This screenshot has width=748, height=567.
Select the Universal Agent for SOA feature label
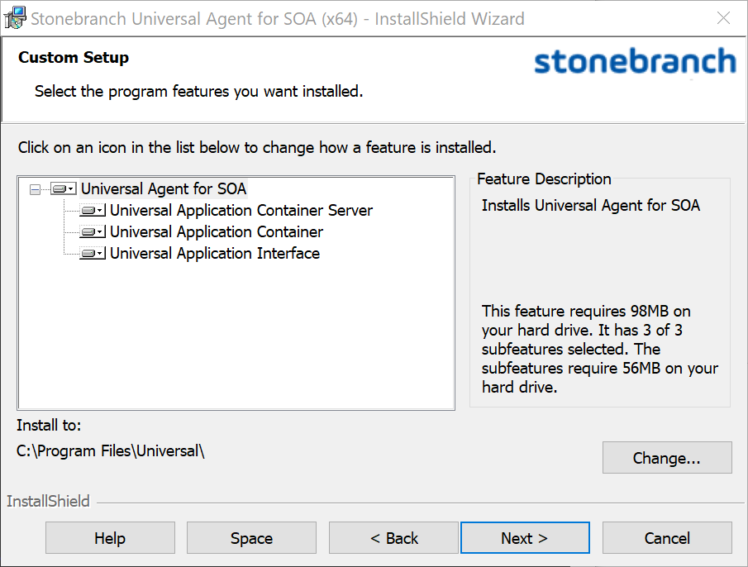click(163, 189)
